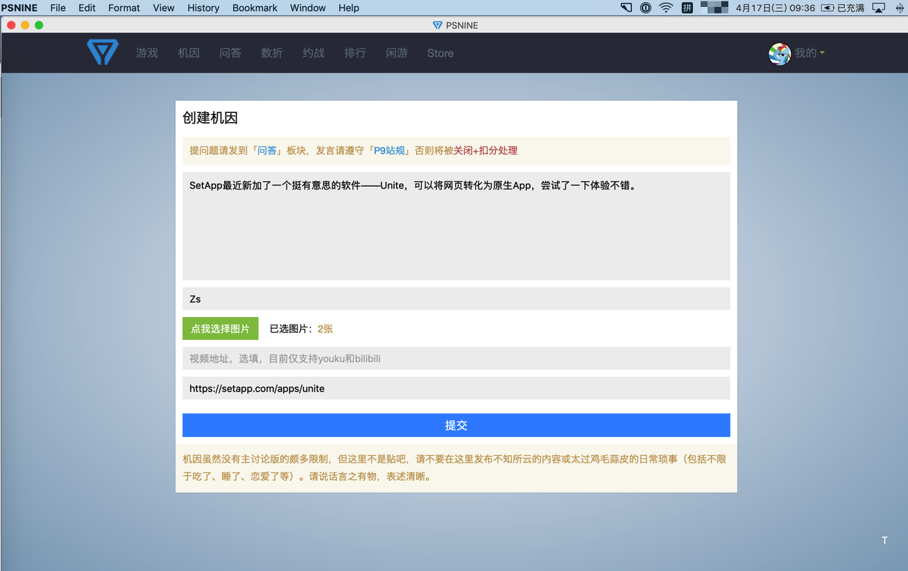Minimize the PSNINE window
Screen dimensions: 908x571
coord(25,25)
